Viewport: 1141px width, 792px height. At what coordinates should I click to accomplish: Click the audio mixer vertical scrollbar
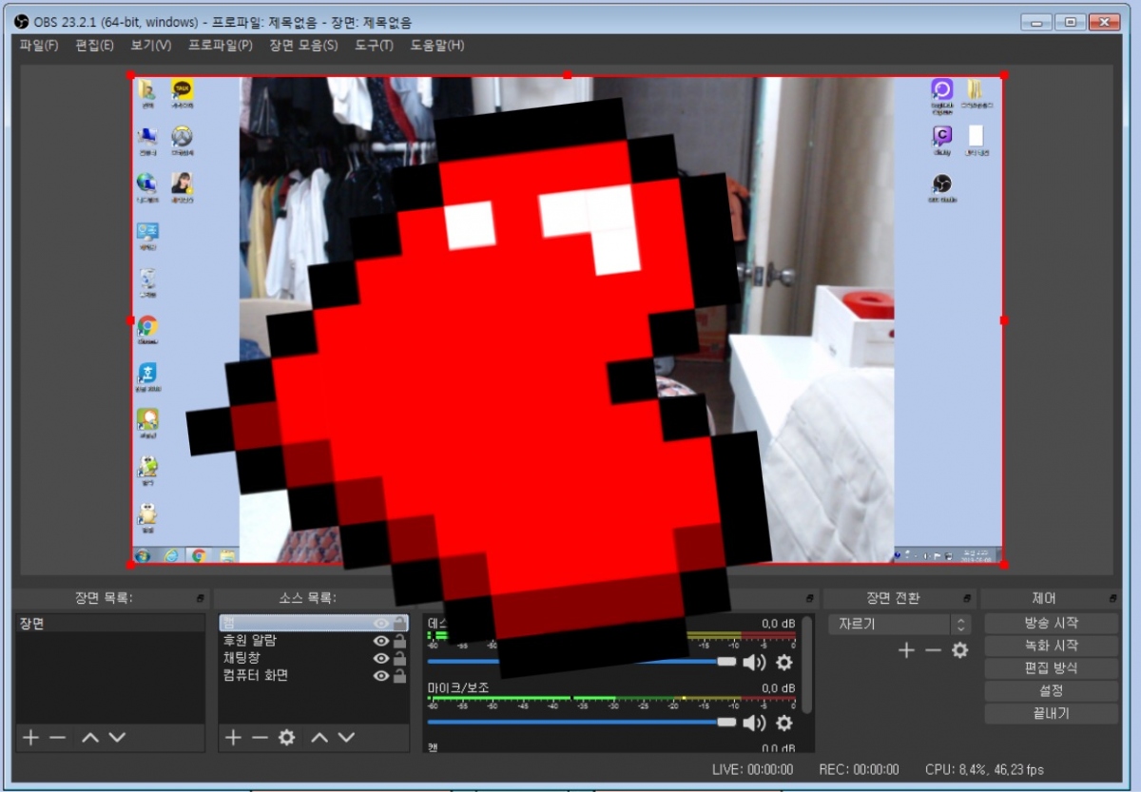pyautogui.click(x=807, y=666)
